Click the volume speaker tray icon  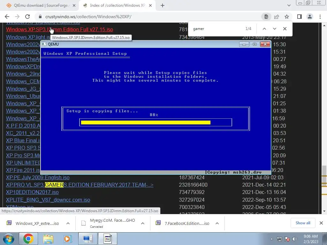[x=295, y=239]
